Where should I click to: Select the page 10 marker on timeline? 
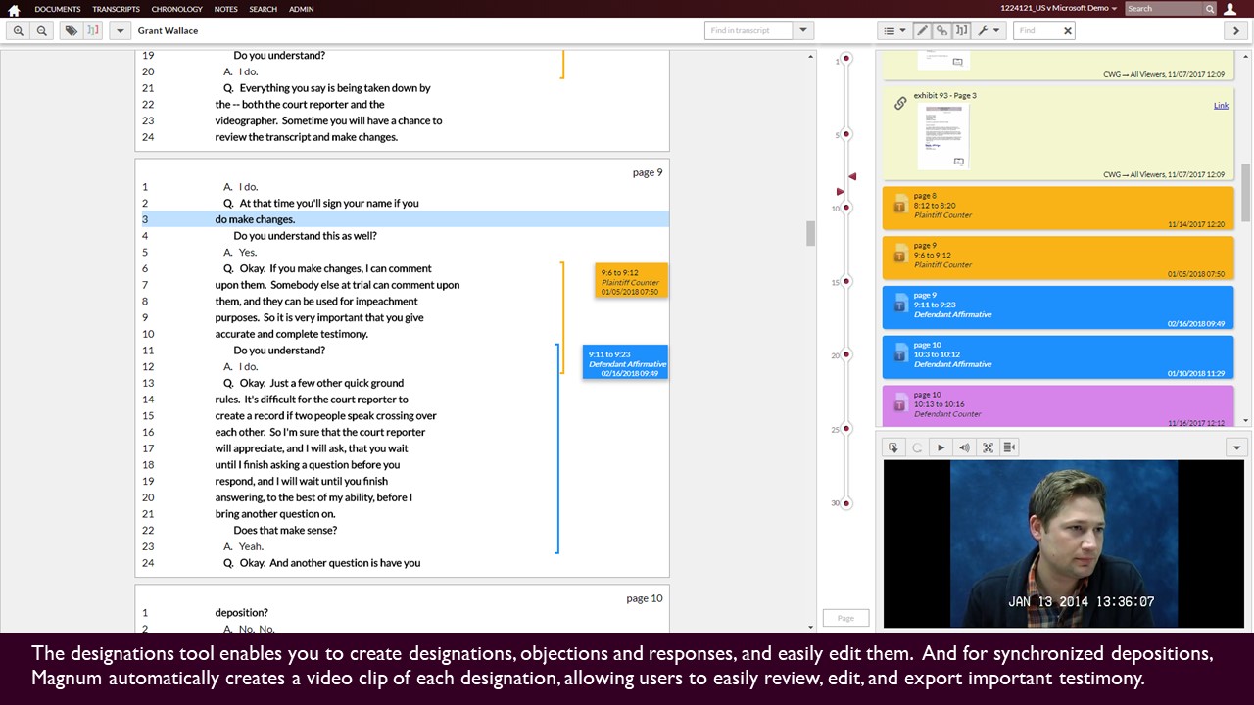pos(846,208)
